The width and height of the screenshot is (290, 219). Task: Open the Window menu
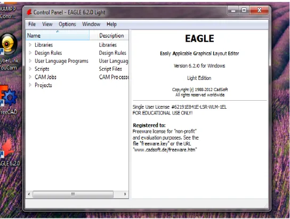click(x=91, y=24)
